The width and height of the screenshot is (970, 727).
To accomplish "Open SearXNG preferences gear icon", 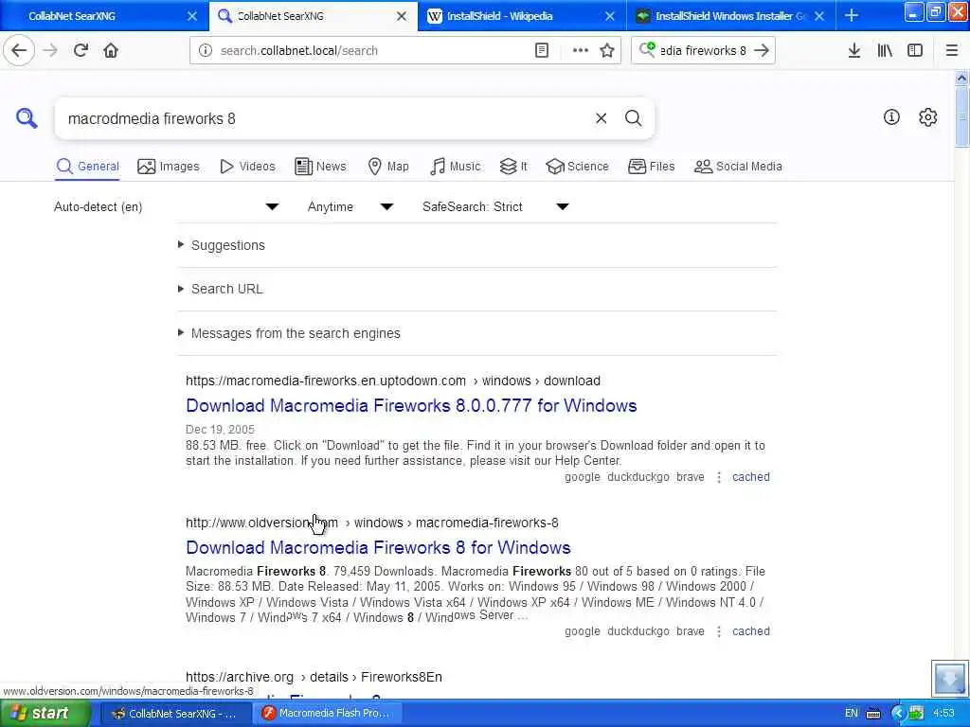I will 928,116.
